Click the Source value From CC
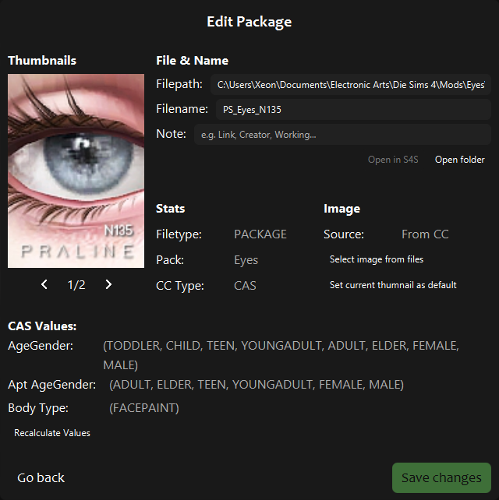Screen dimensions: 499x500 tap(425, 234)
